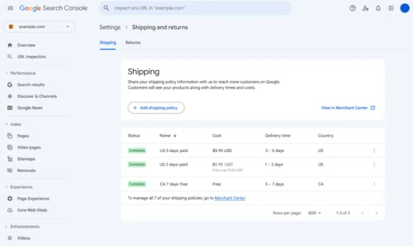
Task: Click Add shipping policy button
Action: point(156,108)
